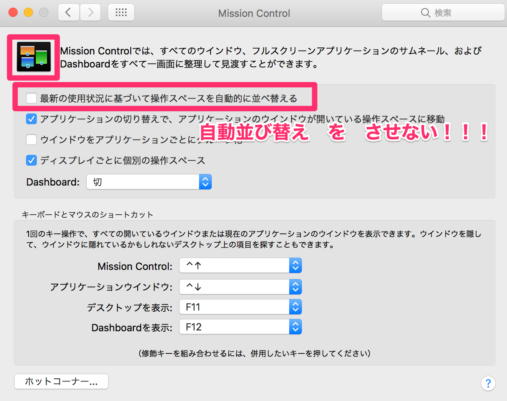
Task: Click the Dashboardを表示: label
Action: (x=132, y=327)
